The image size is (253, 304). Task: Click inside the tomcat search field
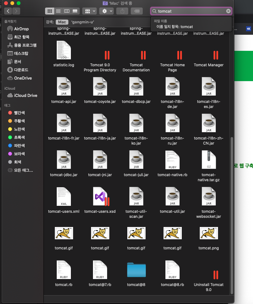coord(191,11)
